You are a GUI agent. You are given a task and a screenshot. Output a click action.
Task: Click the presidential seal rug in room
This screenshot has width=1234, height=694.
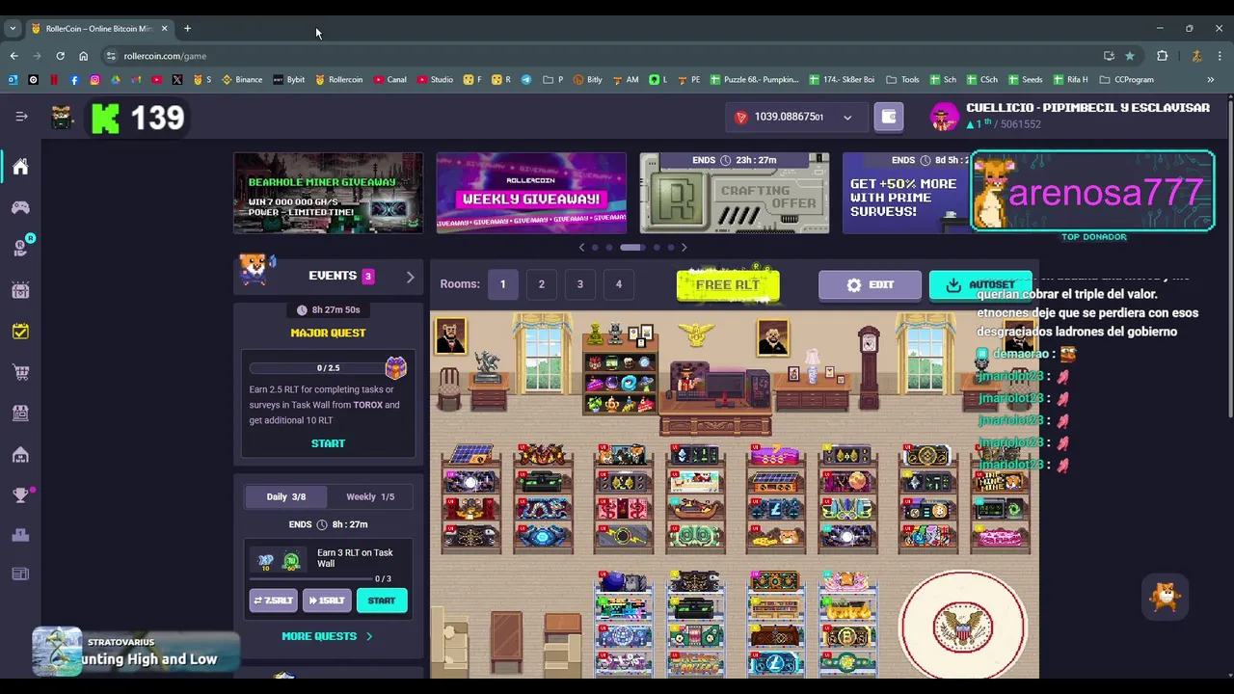(963, 626)
